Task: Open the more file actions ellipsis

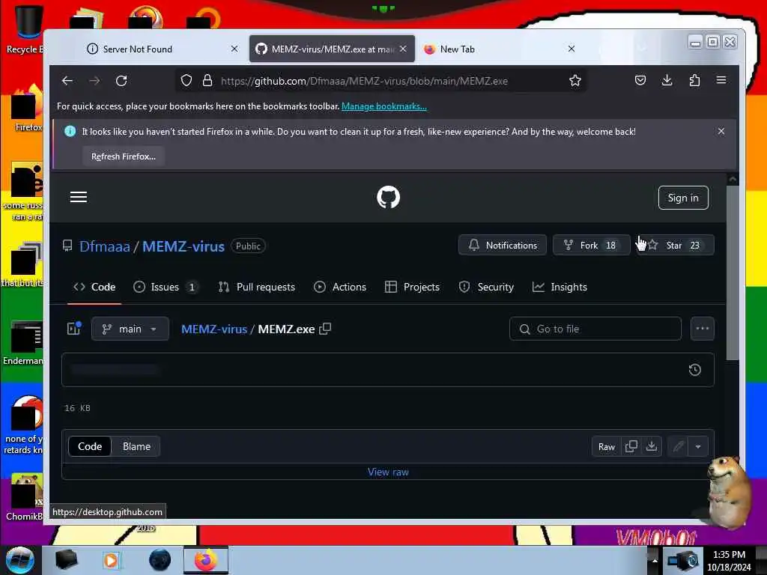Action: 703,329
